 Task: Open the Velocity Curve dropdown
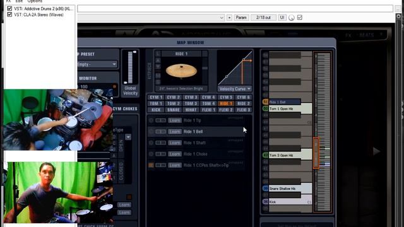point(235,89)
